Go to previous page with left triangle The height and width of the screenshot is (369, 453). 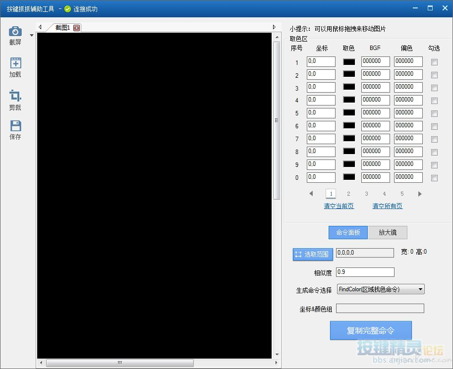pos(311,194)
